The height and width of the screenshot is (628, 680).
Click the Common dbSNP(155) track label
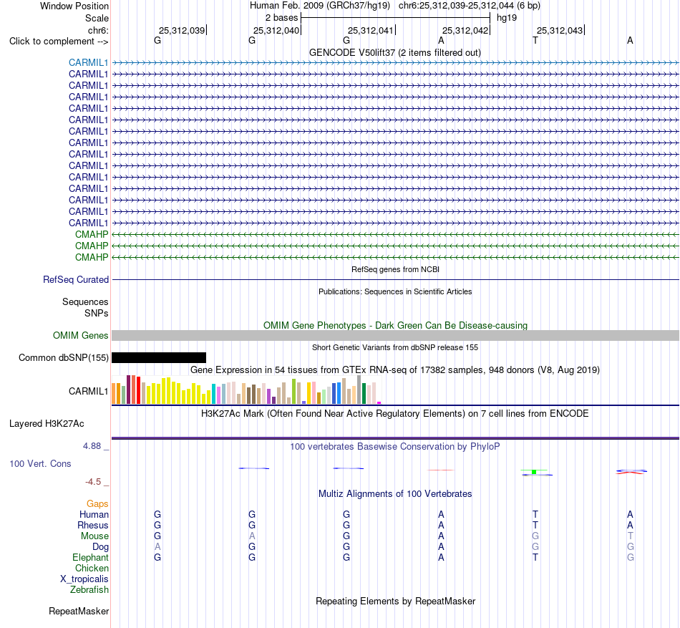(x=63, y=358)
